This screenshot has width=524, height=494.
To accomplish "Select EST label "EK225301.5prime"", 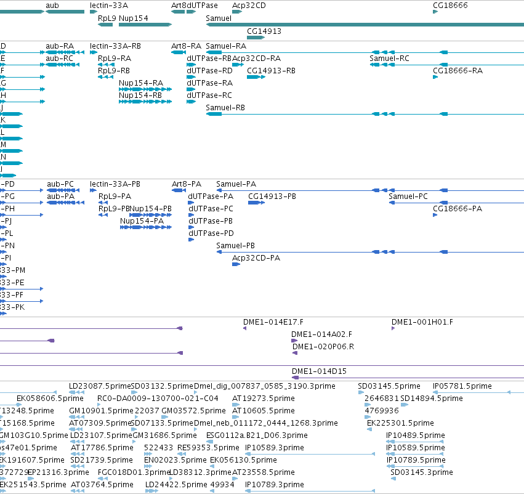I will click(400, 423).
